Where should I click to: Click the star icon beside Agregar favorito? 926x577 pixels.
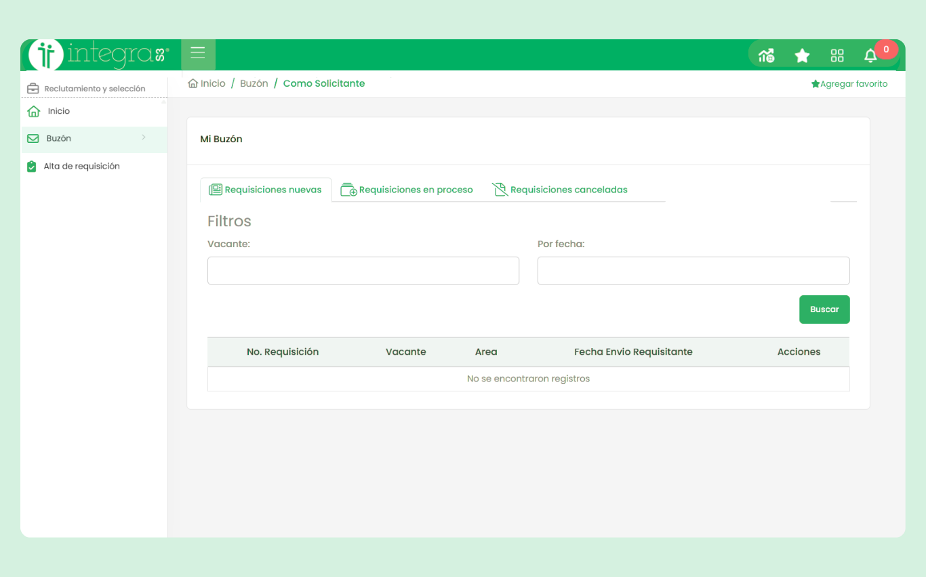(816, 84)
